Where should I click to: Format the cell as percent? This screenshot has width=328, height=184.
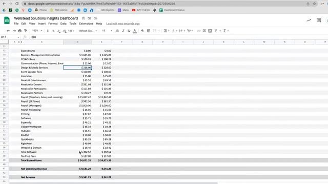tap(53, 31)
